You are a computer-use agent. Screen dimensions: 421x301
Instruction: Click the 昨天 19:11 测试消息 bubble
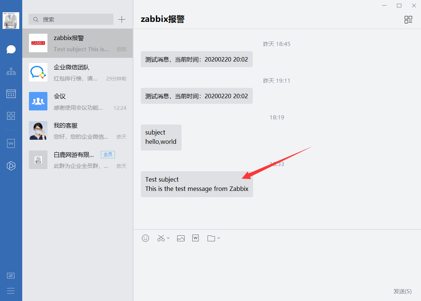pos(196,96)
